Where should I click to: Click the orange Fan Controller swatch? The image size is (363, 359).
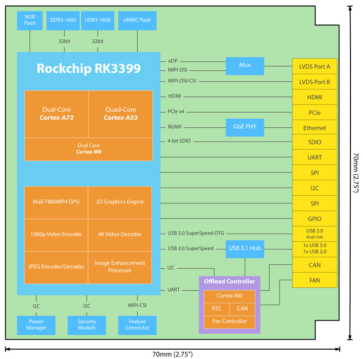229,322
